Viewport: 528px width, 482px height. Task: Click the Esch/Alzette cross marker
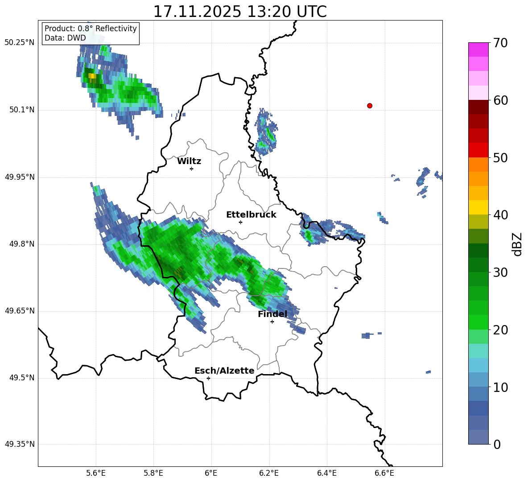click(208, 378)
